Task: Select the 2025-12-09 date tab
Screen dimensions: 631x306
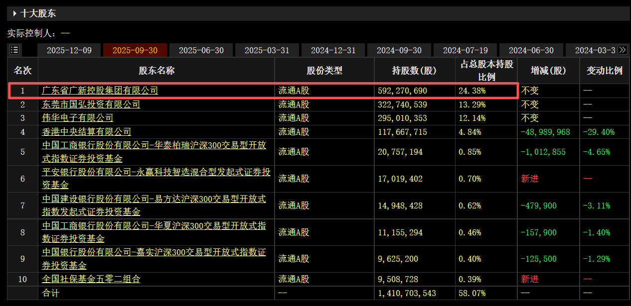Action: click(69, 50)
